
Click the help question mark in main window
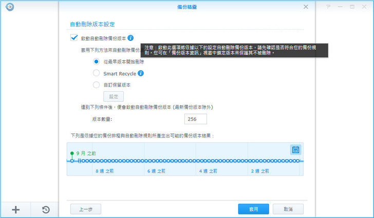coord(328,7)
